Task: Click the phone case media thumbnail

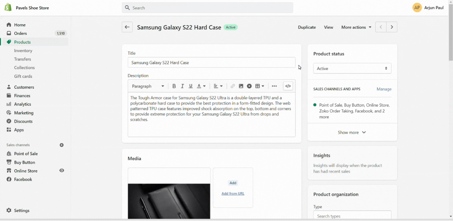Action: pos(169,193)
